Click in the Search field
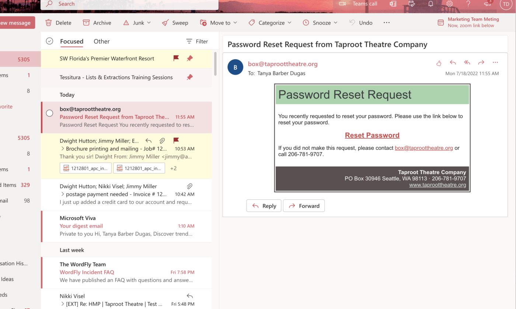Viewport: 516px width, 309px height. (x=130, y=4)
